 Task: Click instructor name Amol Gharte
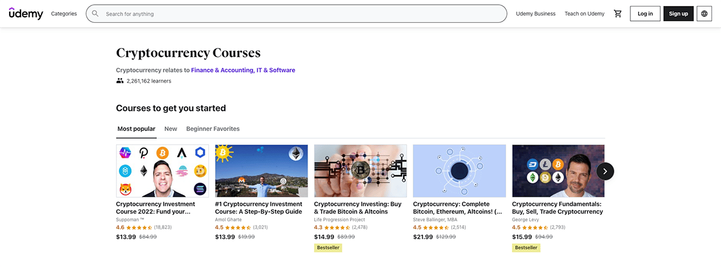point(229,220)
